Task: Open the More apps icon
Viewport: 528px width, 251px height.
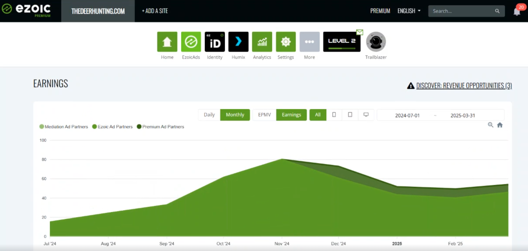Action: [x=310, y=42]
